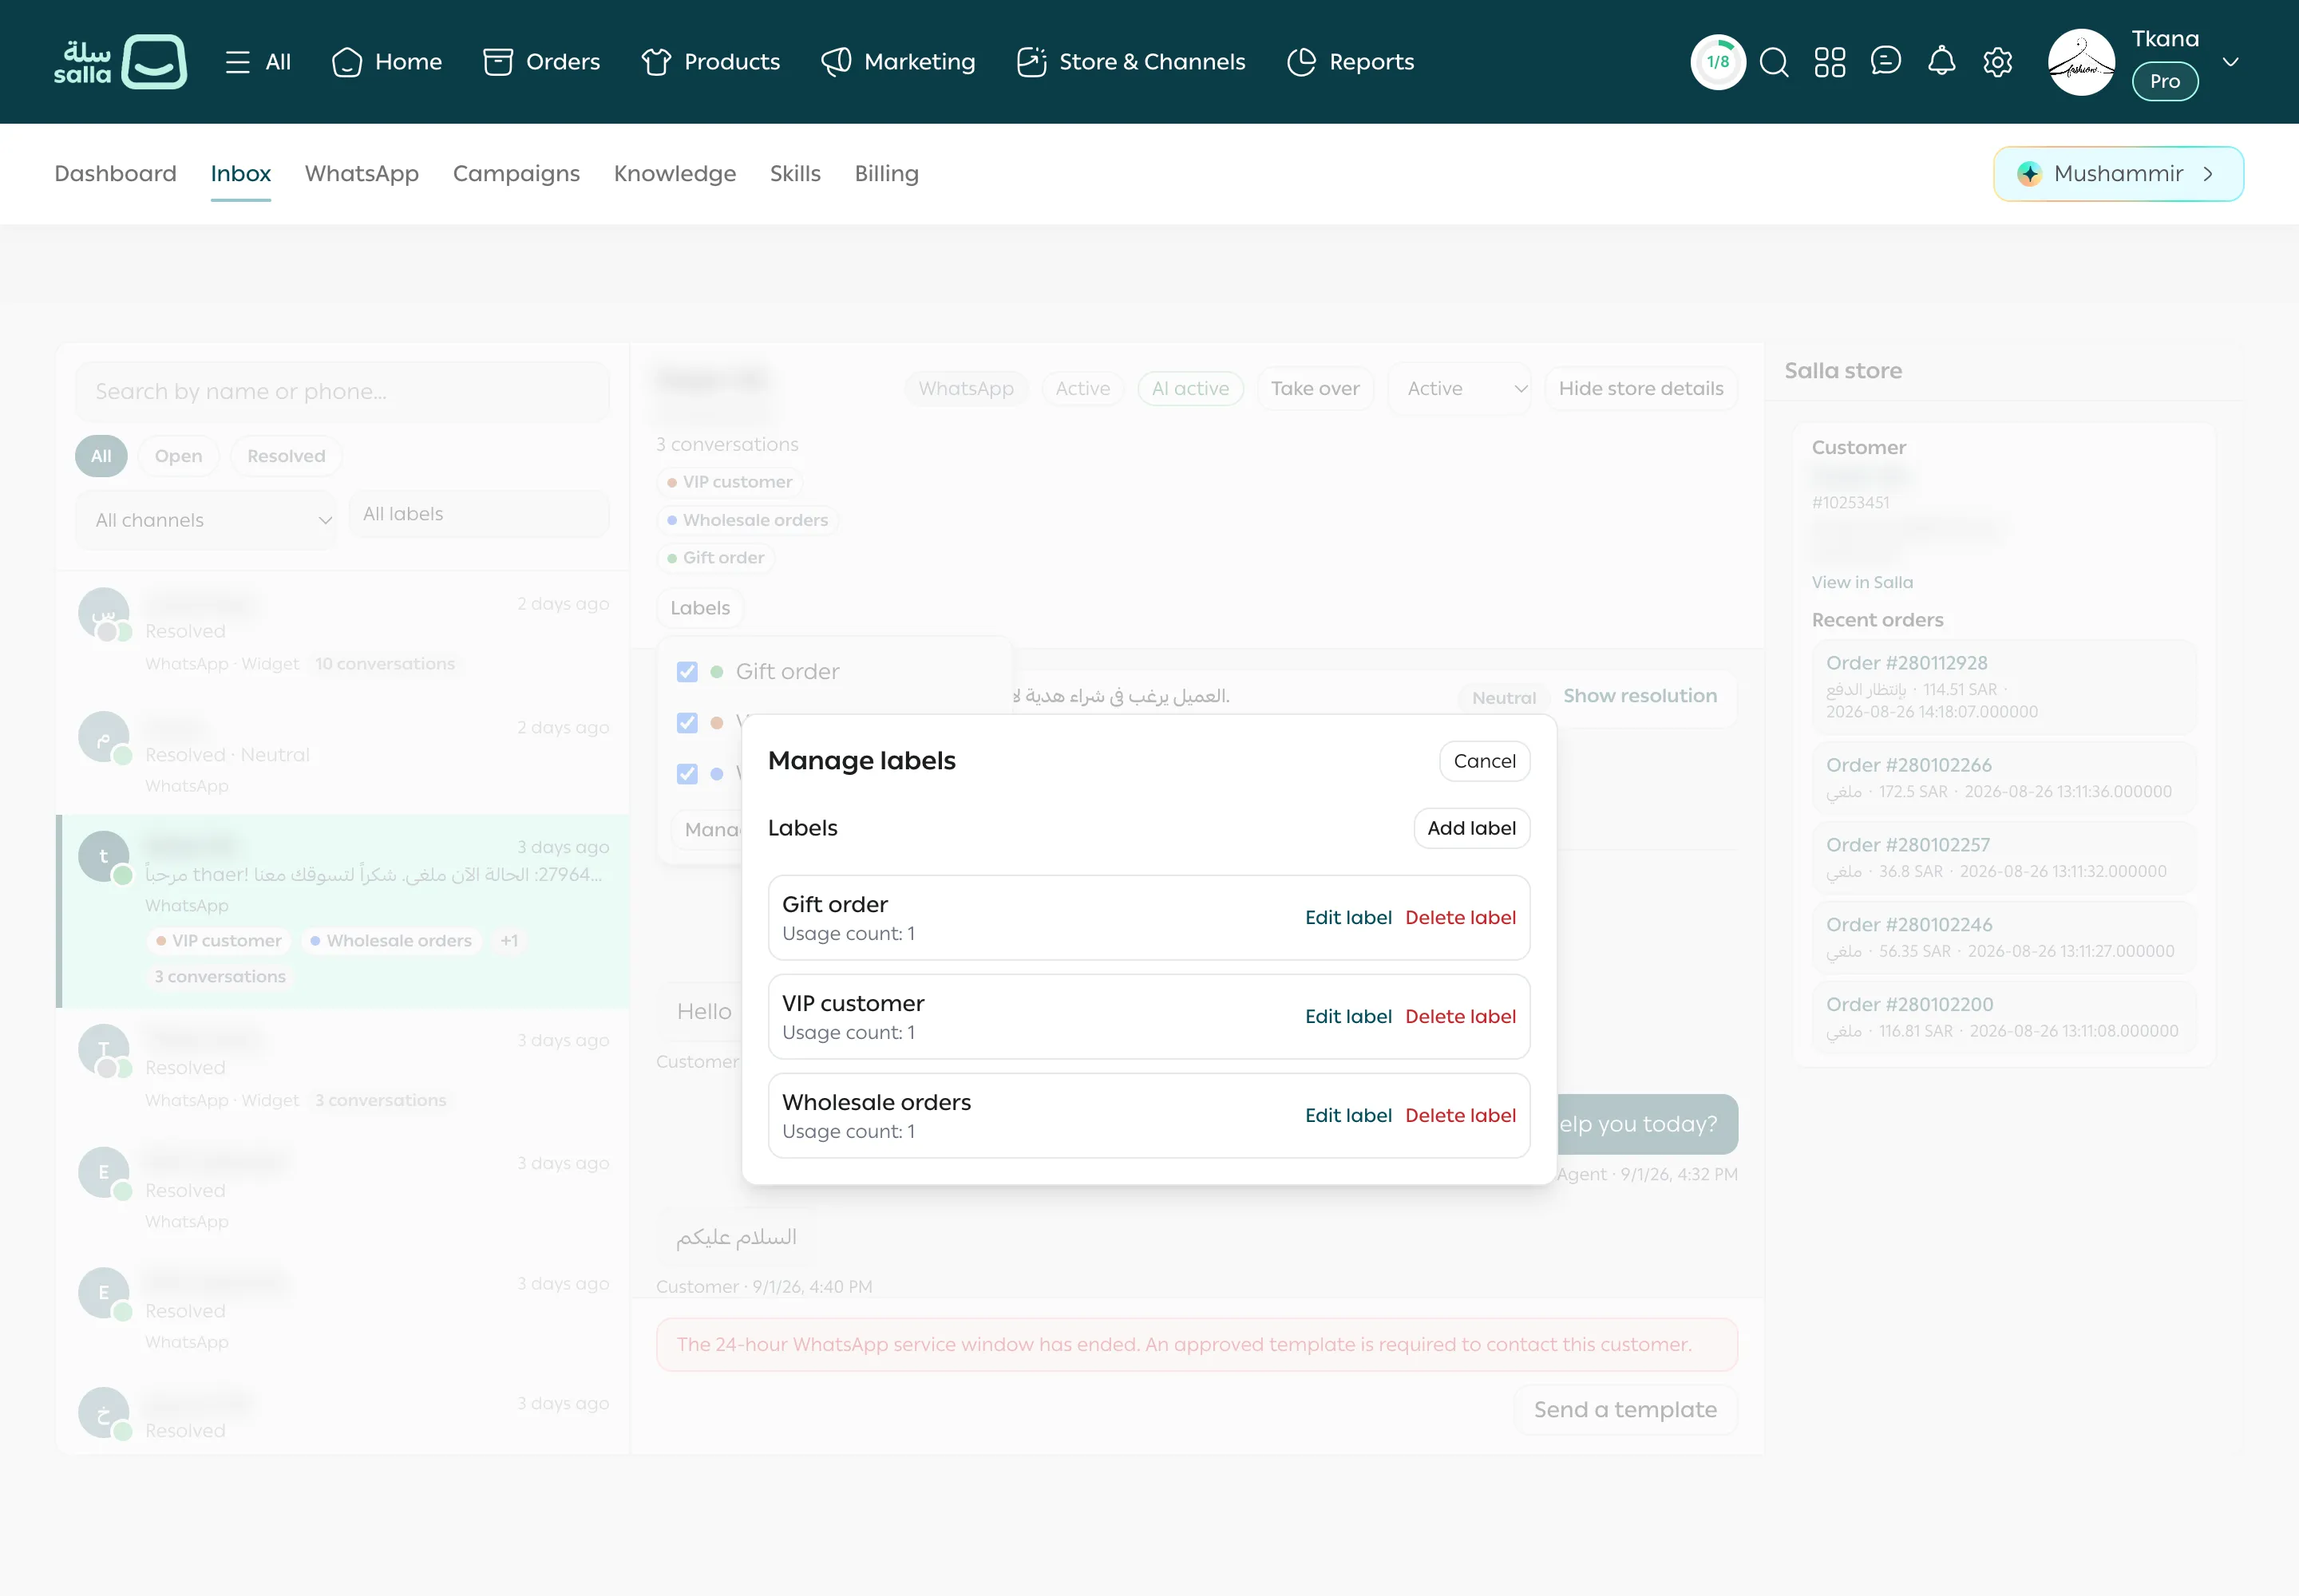
Task: Open settings gear icon
Action: 1998,62
